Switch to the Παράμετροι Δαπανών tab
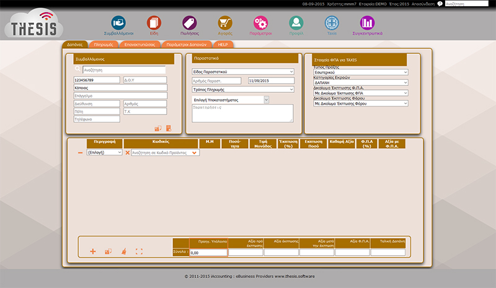The width and height of the screenshot is (496, 288). coord(188,45)
